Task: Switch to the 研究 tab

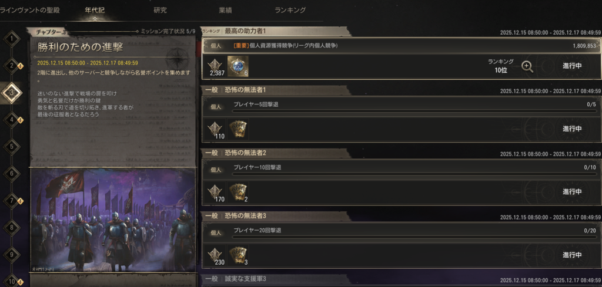Action: [x=160, y=11]
